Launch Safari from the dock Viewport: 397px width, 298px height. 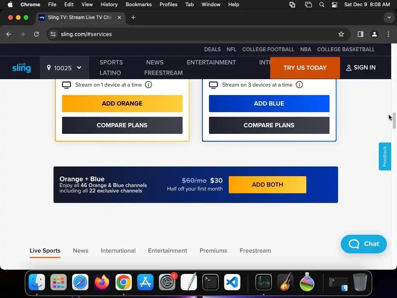tap(80, 282)
